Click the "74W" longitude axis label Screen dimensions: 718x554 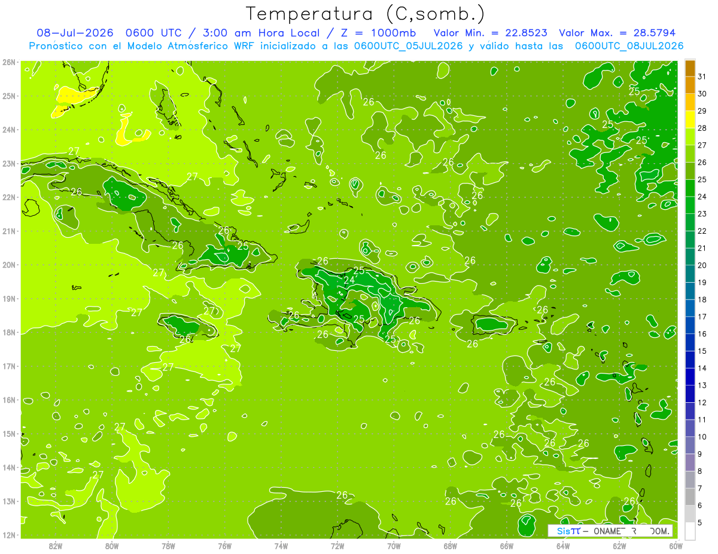281,546
